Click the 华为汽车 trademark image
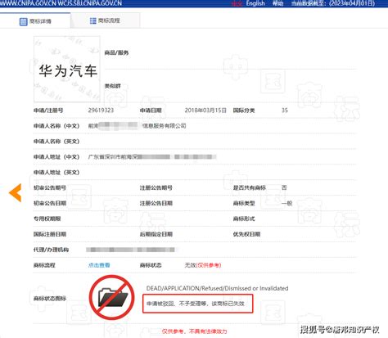Screen dimensions: 388x338 pyautogui.click(x=67, y=69)
